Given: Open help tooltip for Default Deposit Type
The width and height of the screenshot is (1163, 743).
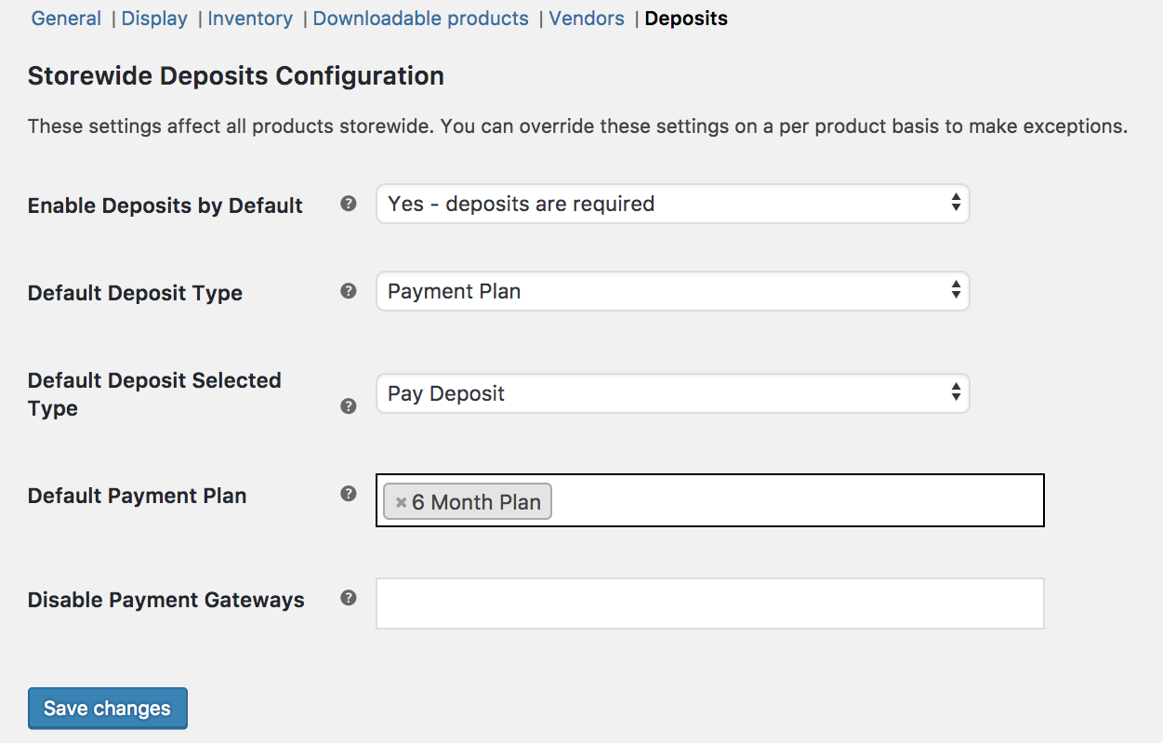Looking at the screenshot, I should point(349,291).
